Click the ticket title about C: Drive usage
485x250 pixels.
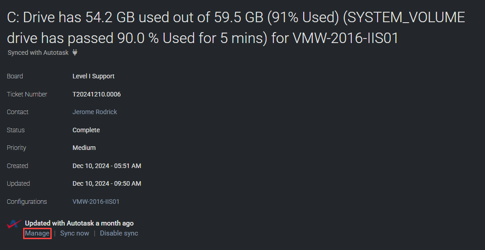(x=236, y=28)
